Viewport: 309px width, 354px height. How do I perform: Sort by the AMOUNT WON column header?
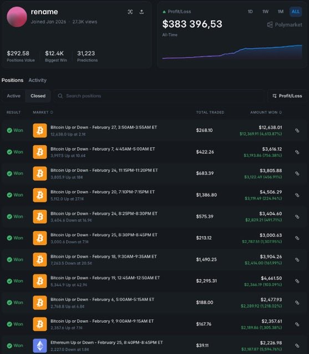click(266, 112)
